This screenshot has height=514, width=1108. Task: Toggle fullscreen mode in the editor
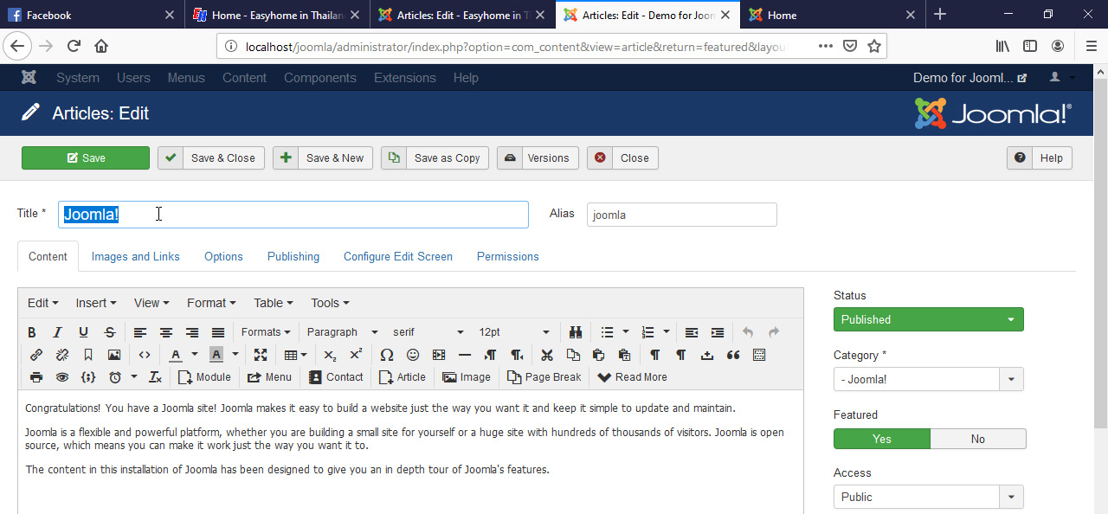261,355
